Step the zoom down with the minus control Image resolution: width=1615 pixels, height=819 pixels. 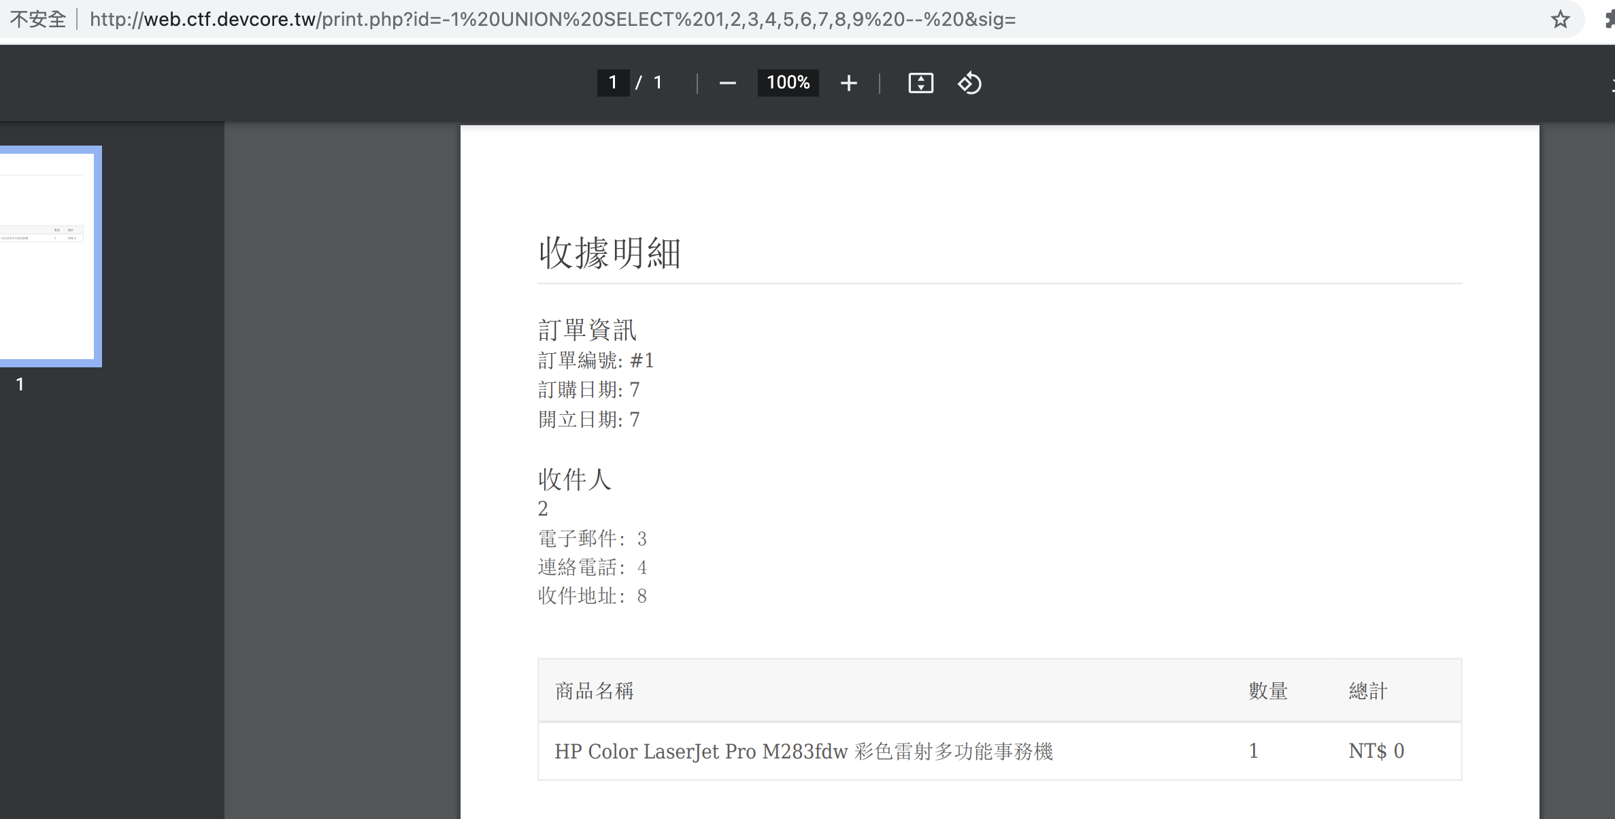pos(727,82)
